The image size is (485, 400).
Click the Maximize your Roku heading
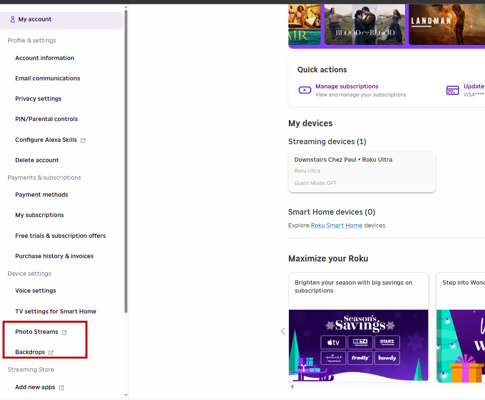[x=328, y=259]
